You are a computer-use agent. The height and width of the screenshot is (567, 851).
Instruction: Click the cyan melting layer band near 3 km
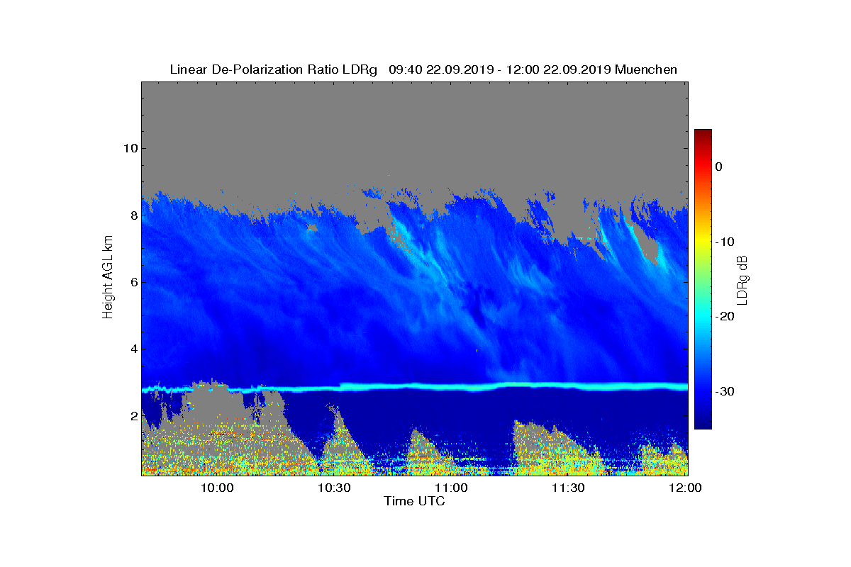[x=415, y=387]
